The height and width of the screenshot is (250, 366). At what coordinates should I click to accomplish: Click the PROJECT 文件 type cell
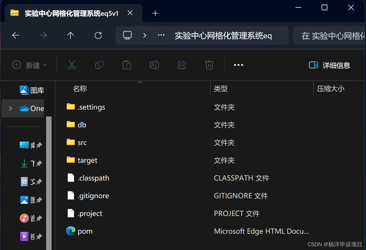[237, 213]
